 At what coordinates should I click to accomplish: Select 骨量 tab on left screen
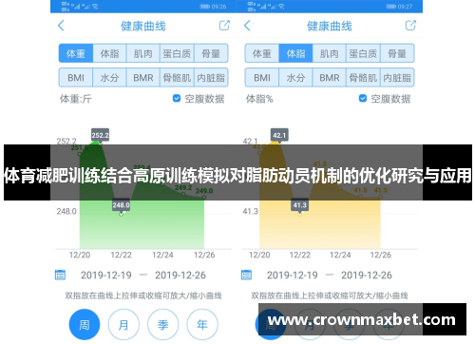coord(211,53)
